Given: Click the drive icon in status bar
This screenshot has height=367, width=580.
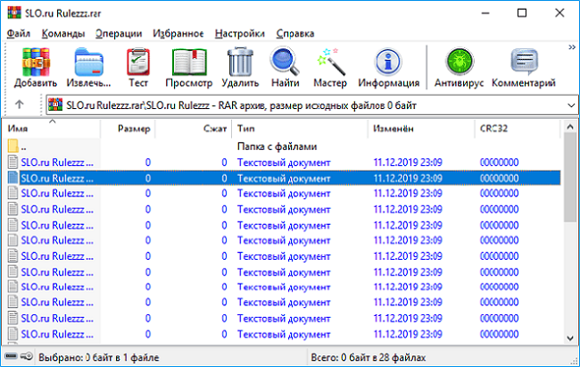Looking at the screenshot, I should point(11,356).
